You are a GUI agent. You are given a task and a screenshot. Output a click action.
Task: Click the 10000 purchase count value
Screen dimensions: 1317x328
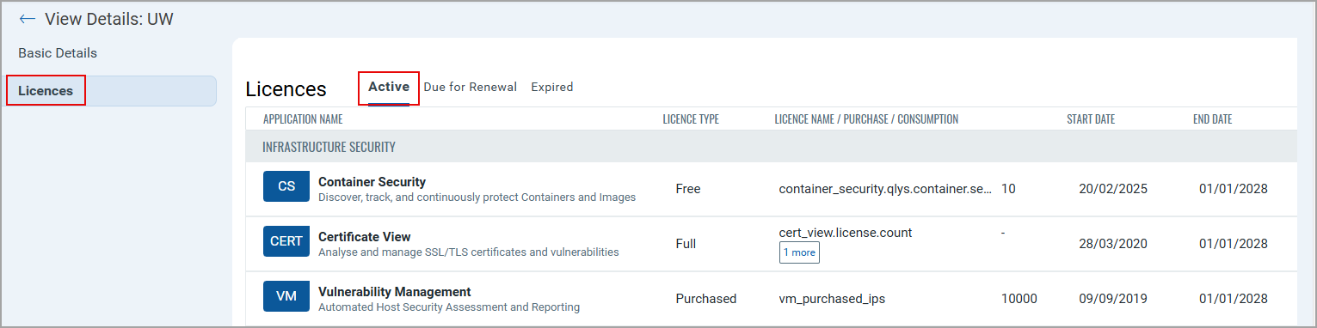[x=1019, y=299]
